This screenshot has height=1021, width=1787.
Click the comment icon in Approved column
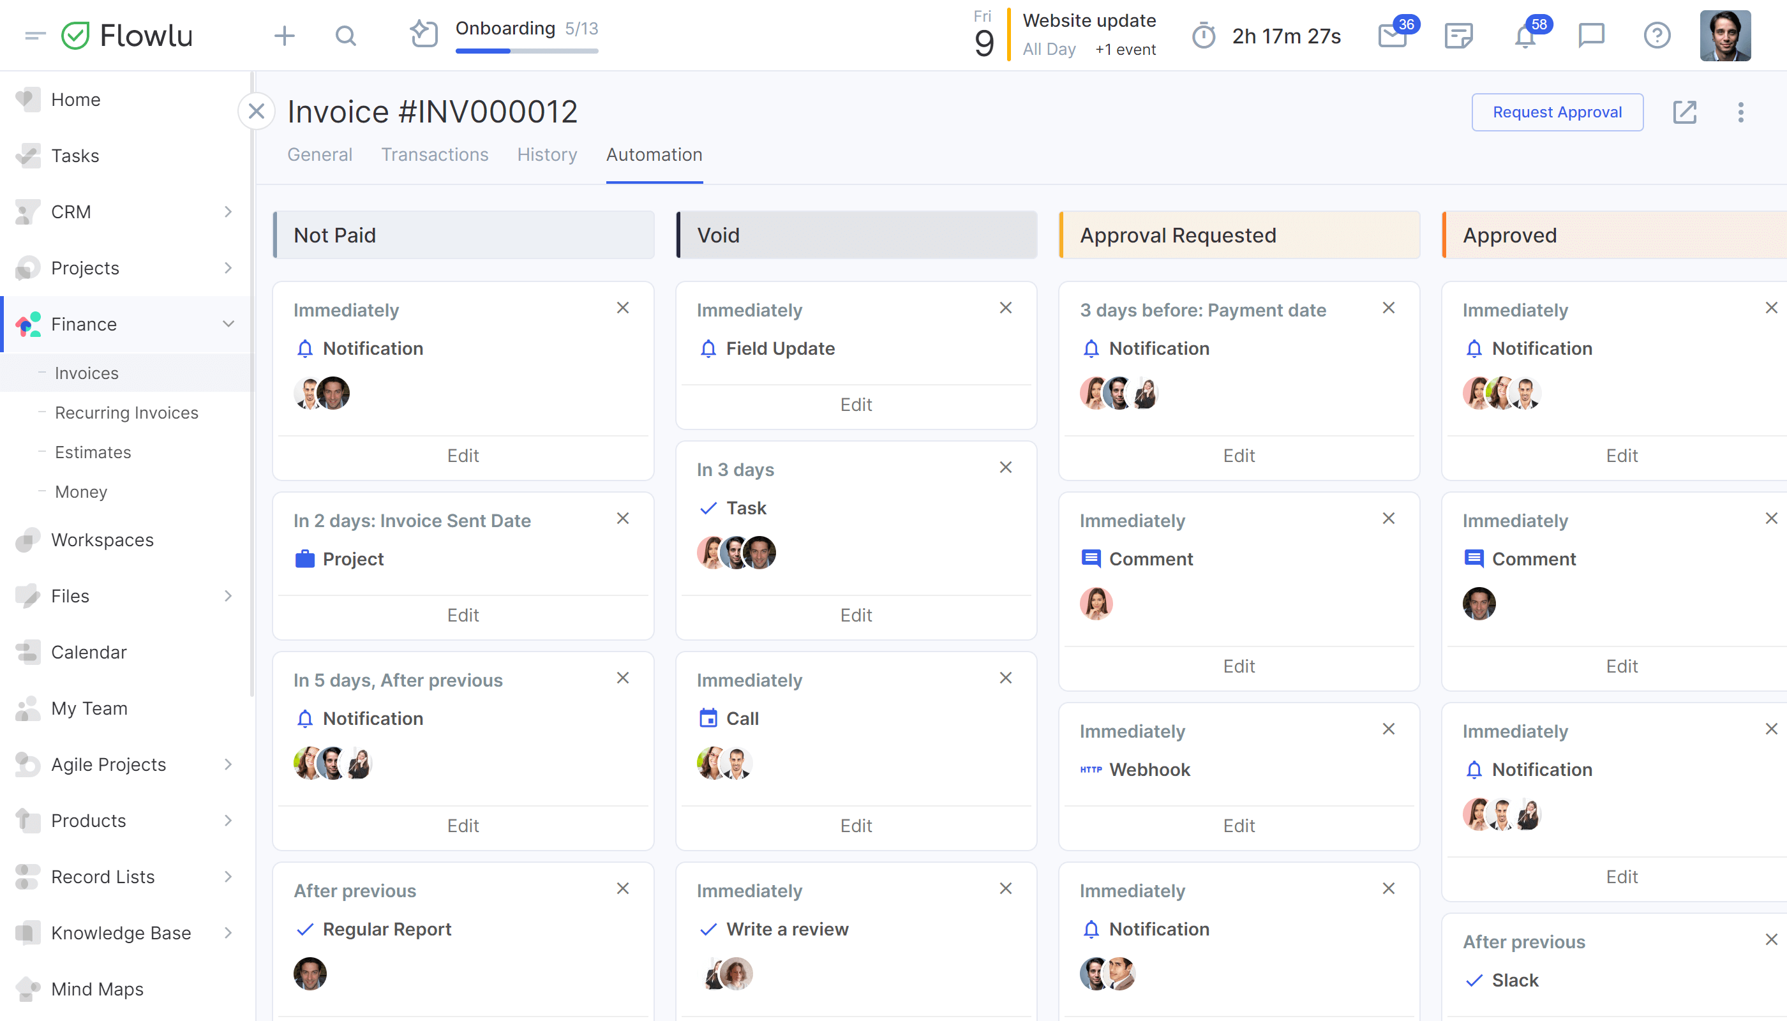click(x=1473, y=558)
